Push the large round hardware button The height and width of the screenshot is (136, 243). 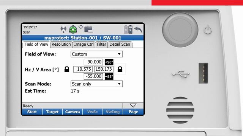click(x=180, y=30)
